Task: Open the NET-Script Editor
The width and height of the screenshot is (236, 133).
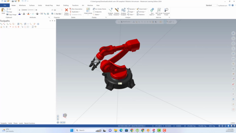Action: [x=159, y=11]
